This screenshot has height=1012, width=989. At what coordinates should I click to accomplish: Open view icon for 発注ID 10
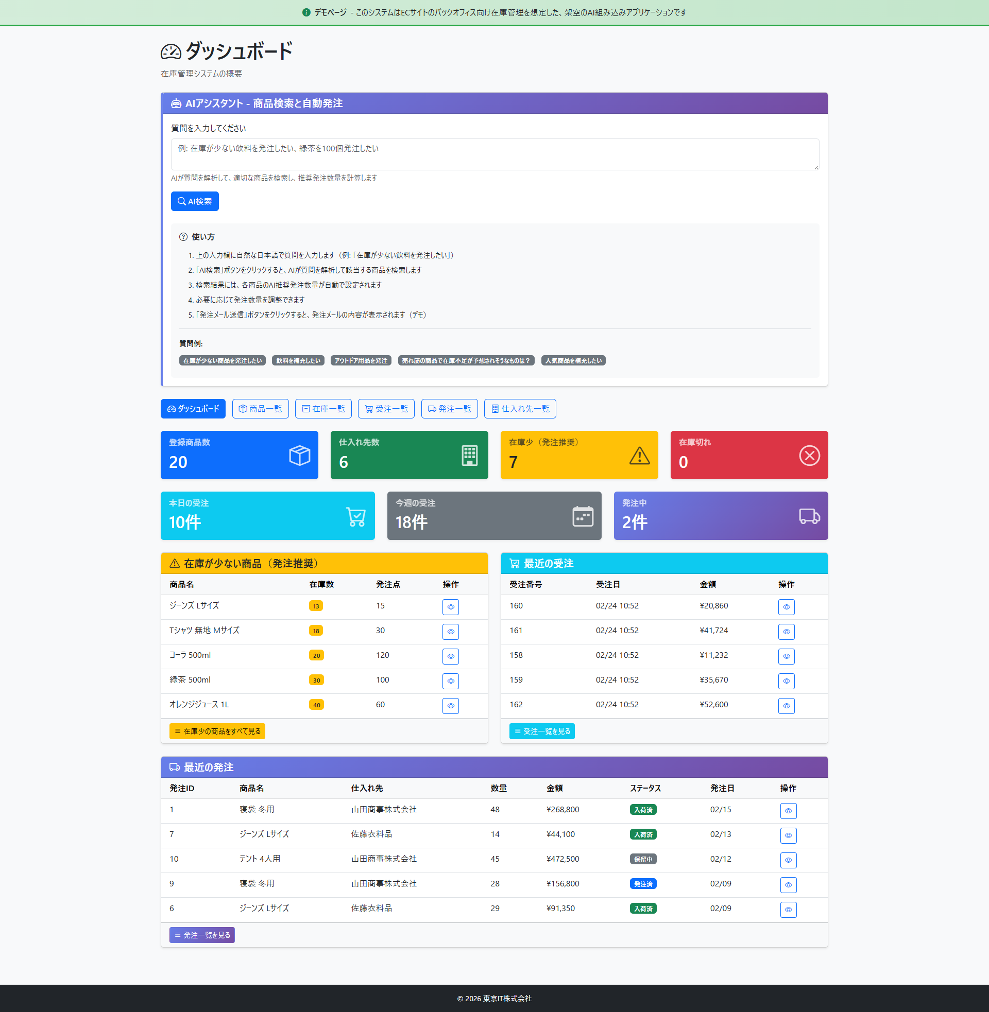click(x=788, y=860)
